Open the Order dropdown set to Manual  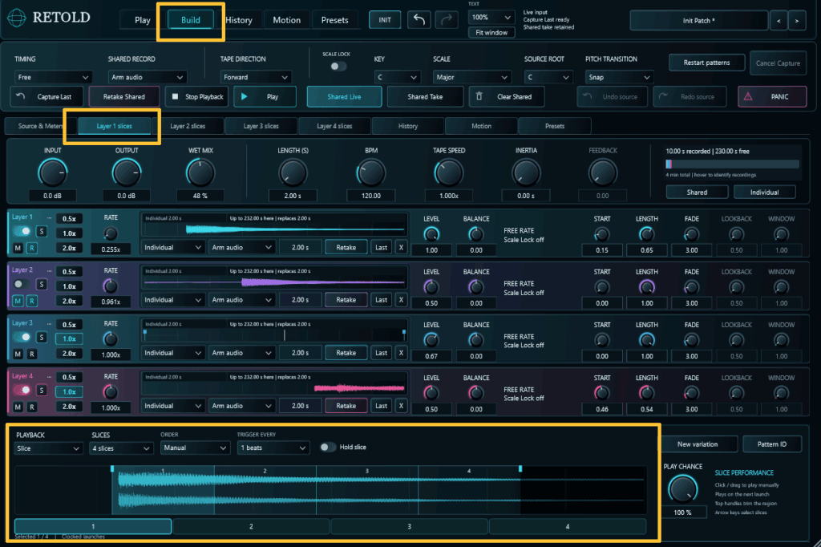click(195, 448)
